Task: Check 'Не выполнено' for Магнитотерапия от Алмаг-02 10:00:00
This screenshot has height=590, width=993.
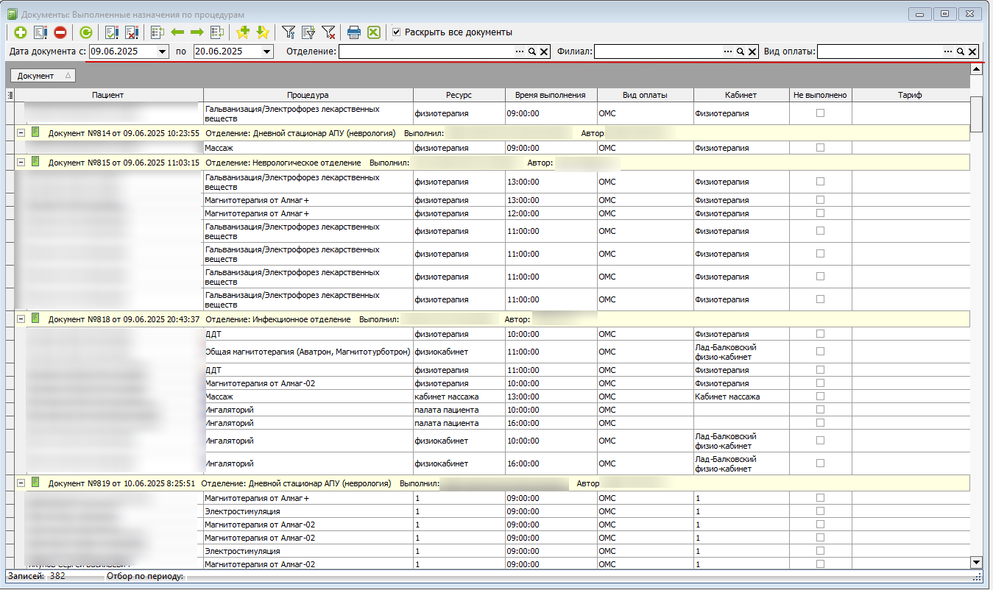Action: tap(820, 383)
